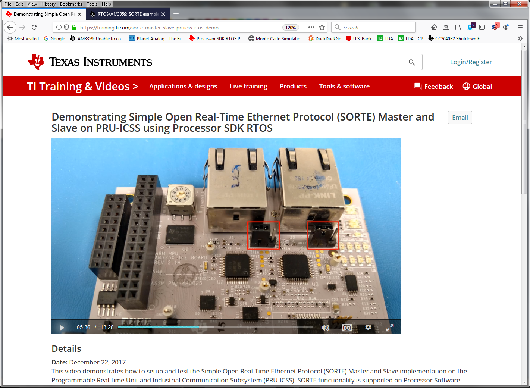Go to Firefox home page icon
Image resolution: width=530 pixels, height=388 pixels.
click(x=434, y=27)
